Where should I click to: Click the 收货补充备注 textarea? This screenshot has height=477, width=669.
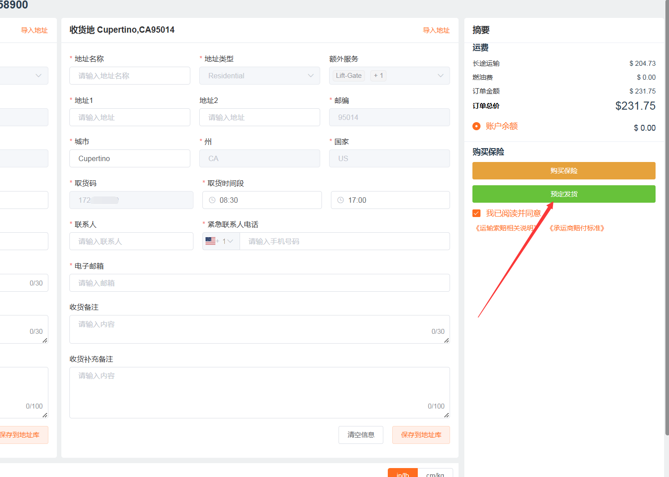point(260,392)
